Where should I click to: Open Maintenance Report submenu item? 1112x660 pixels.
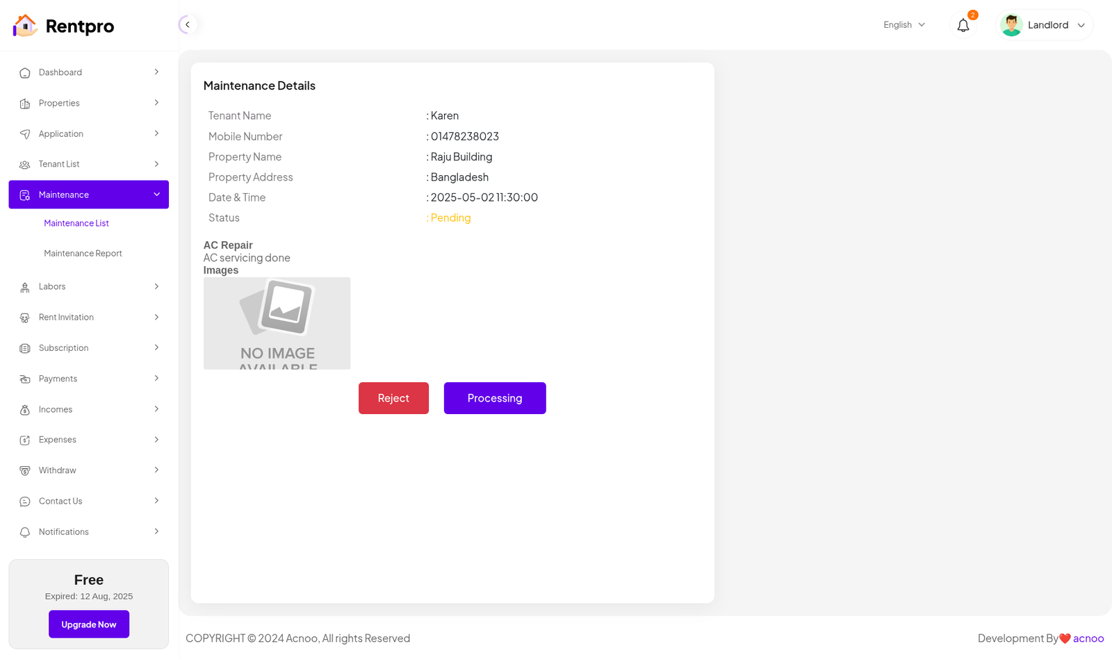pyautogui.click(x=83, y=254)
